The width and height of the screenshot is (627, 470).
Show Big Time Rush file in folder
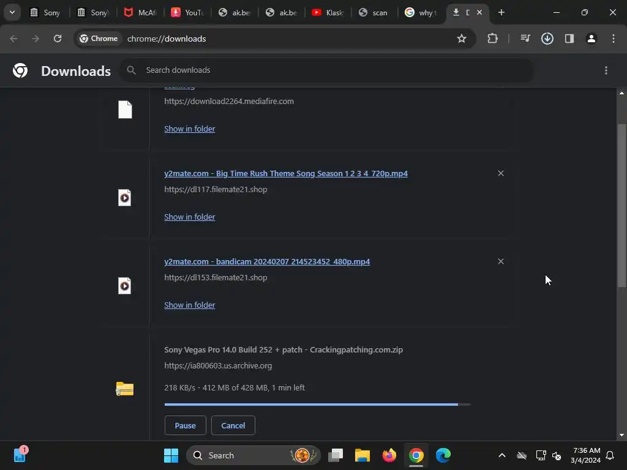pos(190,217)
